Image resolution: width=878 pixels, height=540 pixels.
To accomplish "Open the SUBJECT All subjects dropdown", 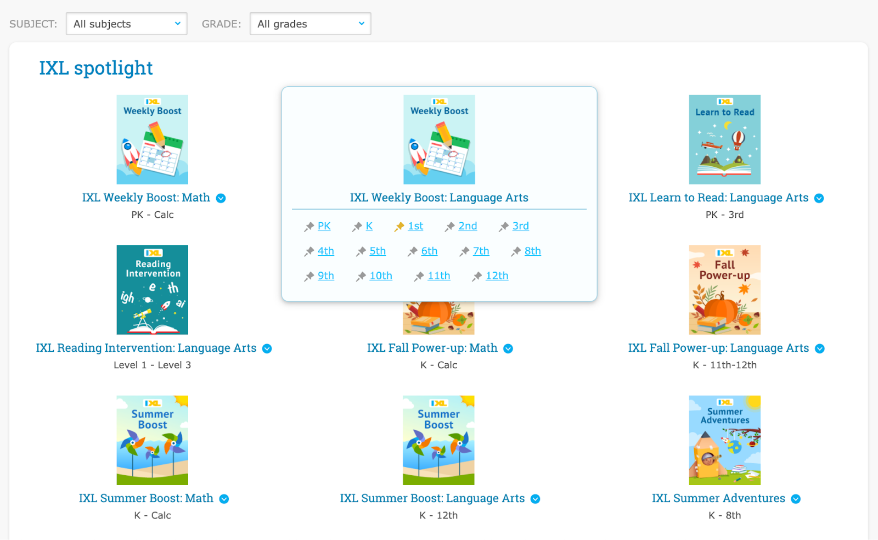I will tap(127, 24).
